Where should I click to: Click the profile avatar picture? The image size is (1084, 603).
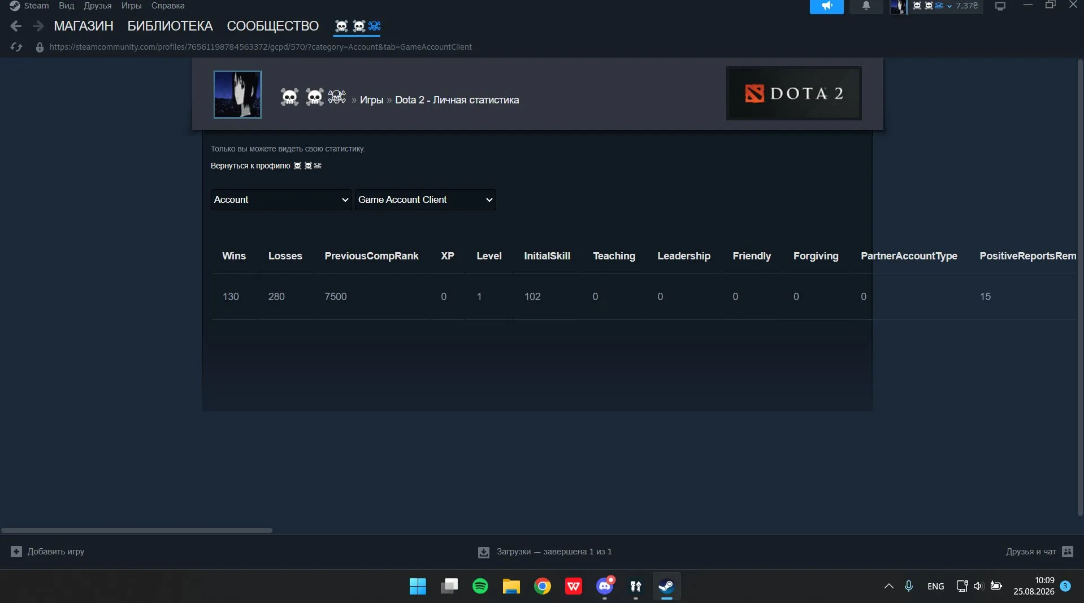click(237, 94)
